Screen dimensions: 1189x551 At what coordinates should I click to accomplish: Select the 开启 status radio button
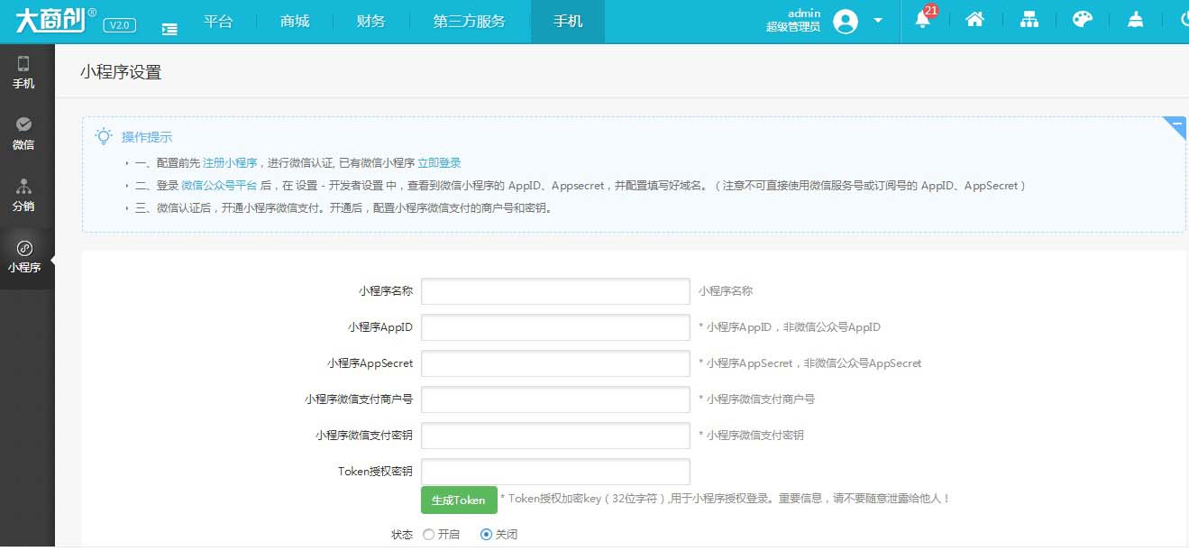coord(429,534)
